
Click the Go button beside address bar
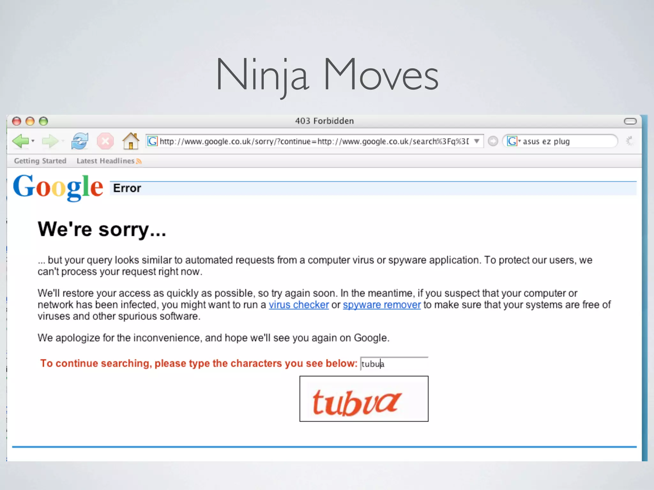[493, 141]
